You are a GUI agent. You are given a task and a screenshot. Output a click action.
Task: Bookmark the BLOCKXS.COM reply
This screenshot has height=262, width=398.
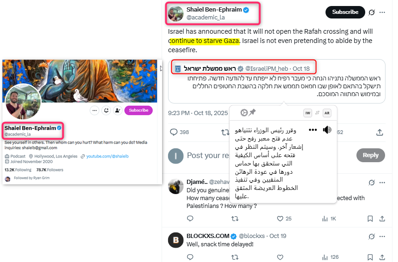coord(370,257)
